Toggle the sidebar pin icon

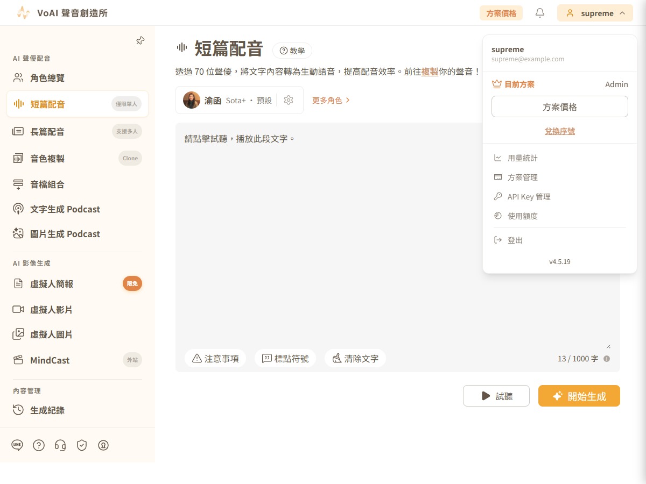(x=140, y=41)
